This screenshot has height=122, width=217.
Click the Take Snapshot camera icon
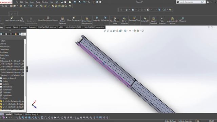(162, 18)
